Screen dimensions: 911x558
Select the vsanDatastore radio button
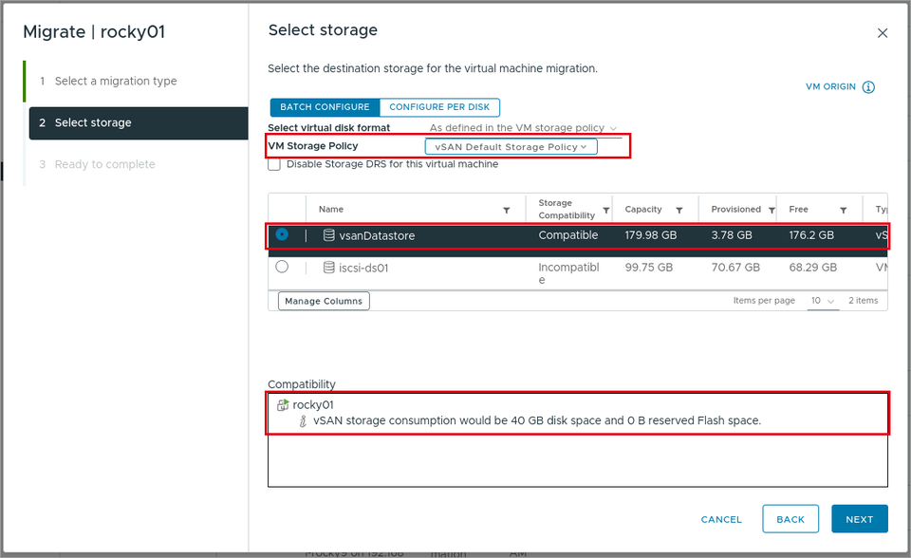click(x=282, y=234)
